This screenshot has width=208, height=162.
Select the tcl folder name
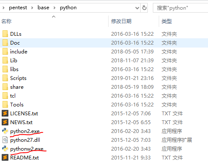(x=13, y=96)
